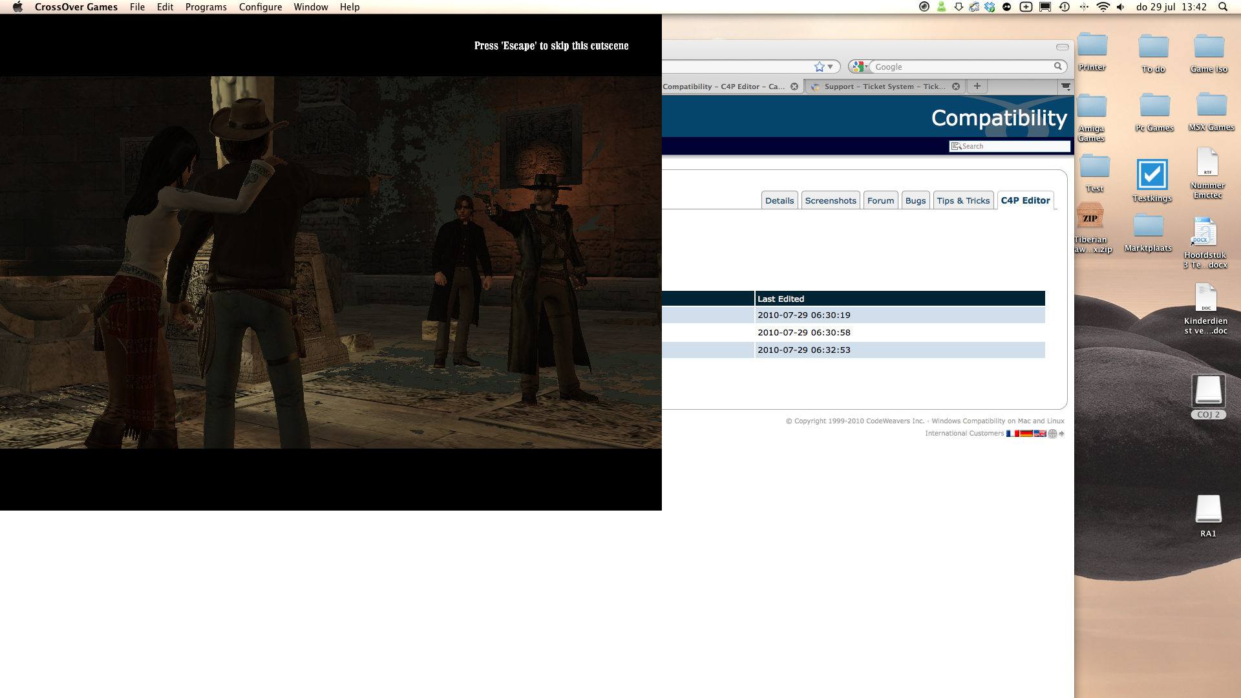Open the Downloads arrow menu bar icon
1241x698 pixels.
pos(959,7)
